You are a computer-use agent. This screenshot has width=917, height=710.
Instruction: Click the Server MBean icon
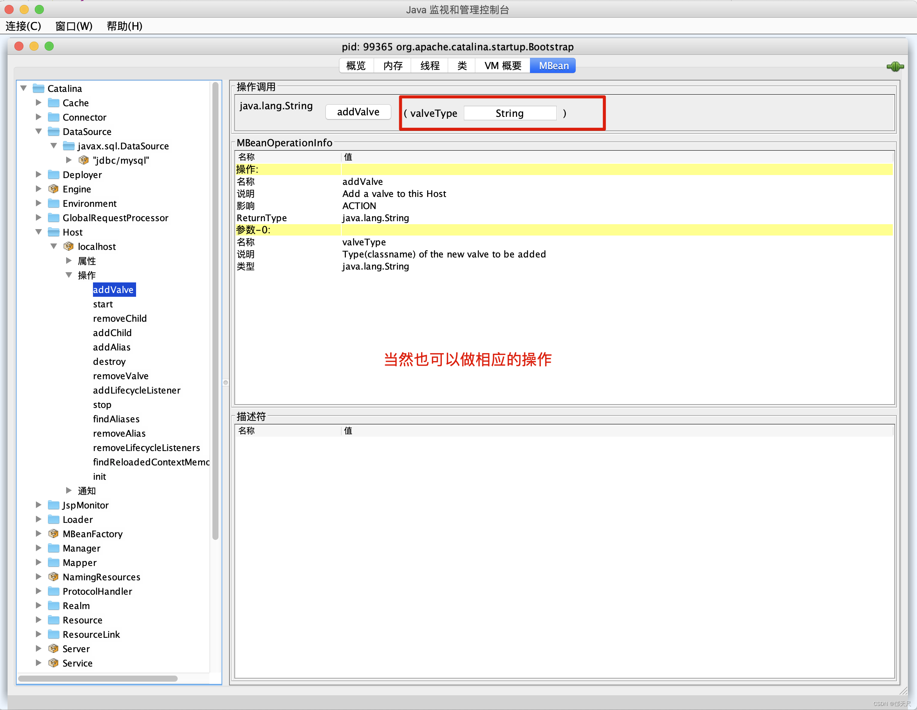point(53,648)
